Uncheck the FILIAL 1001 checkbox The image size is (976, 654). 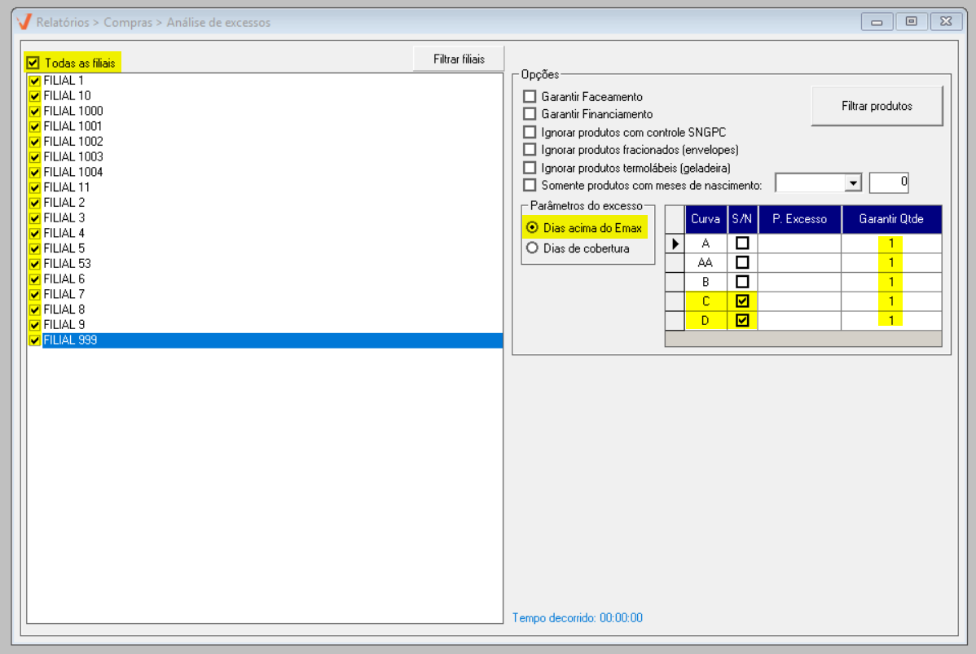35,126
